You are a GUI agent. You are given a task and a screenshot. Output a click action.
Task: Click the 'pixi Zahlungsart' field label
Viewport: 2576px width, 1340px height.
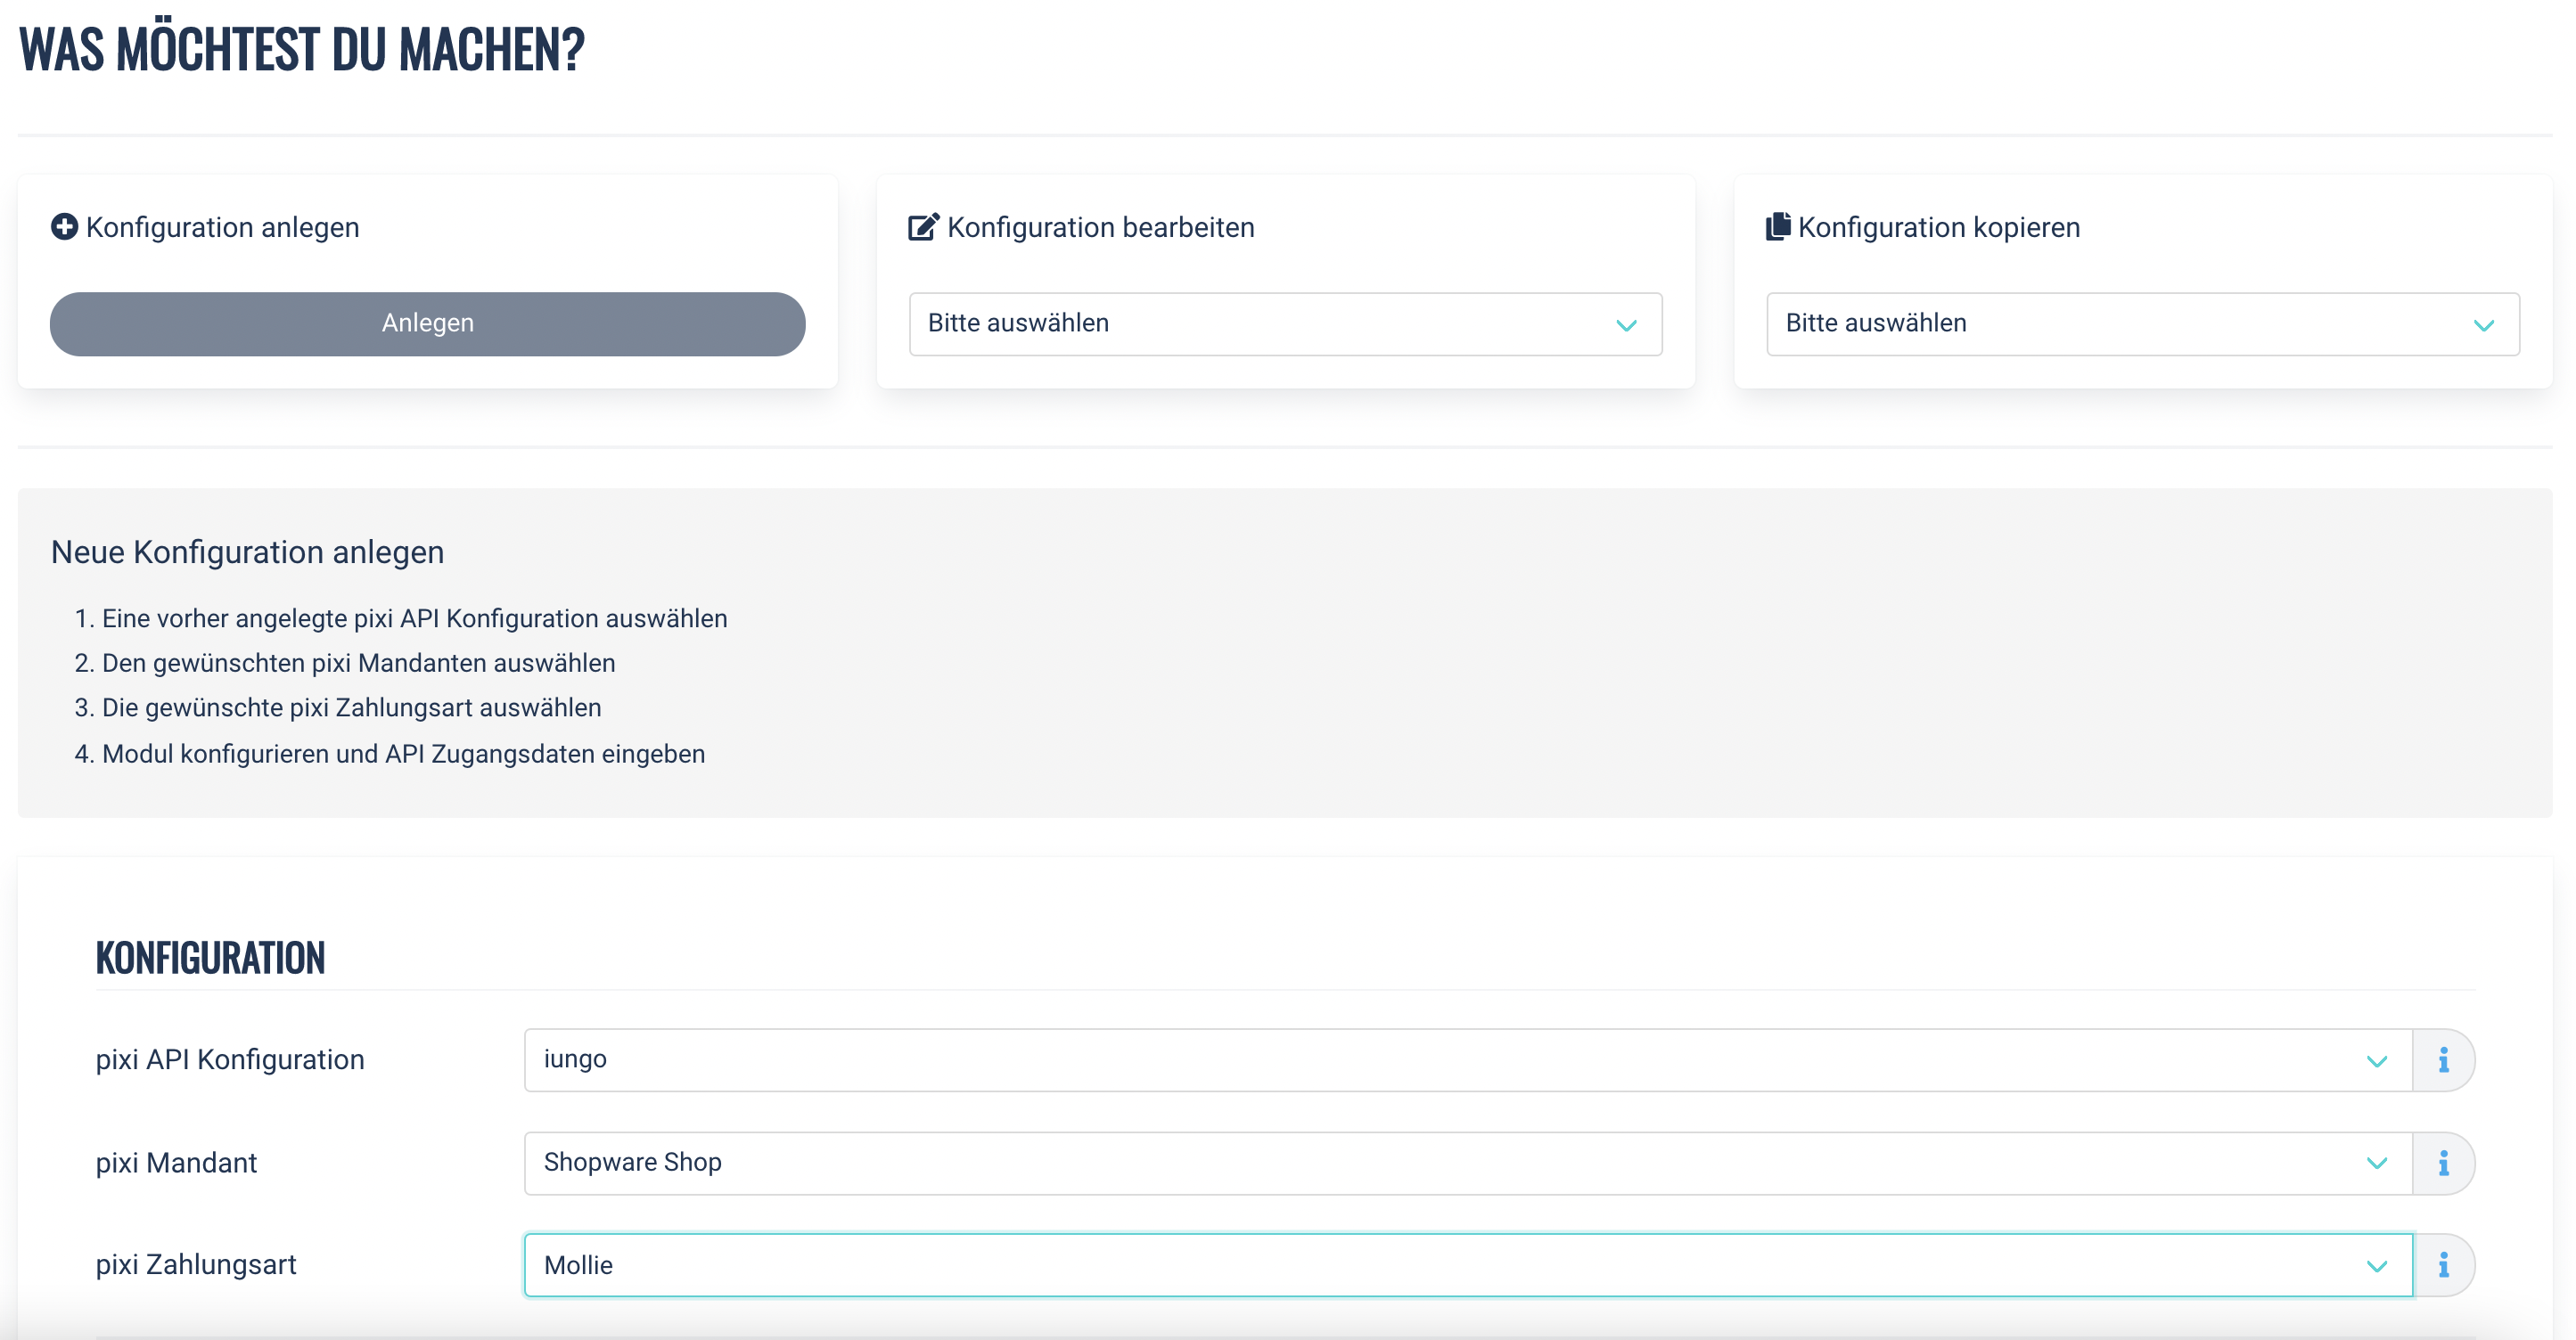tap(196, 1265)
